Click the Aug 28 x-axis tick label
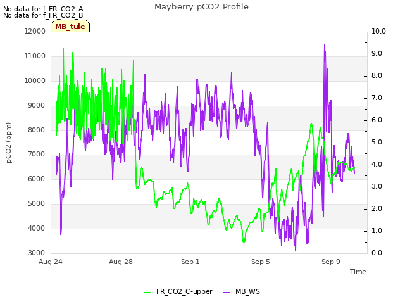 click(x=121, y=262)
